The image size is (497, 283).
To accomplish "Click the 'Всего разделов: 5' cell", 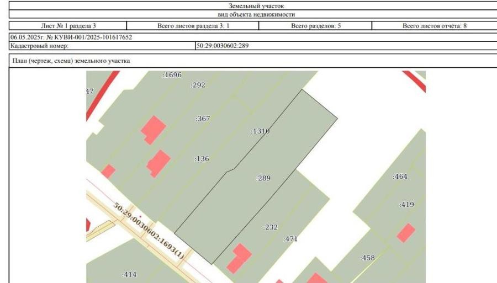I will tap(316, 25).
